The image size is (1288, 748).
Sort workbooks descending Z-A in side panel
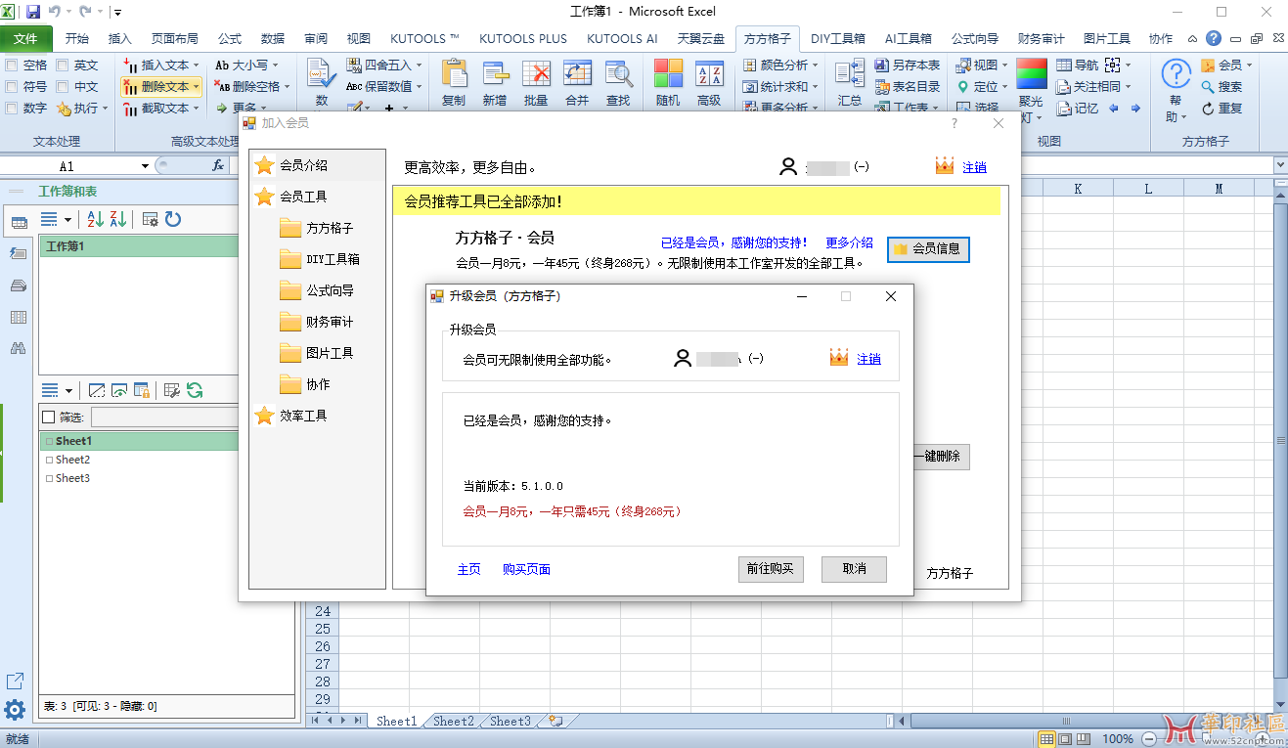tap(118, 219)
